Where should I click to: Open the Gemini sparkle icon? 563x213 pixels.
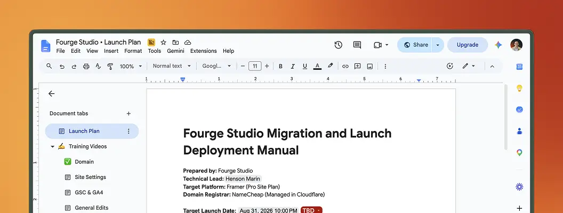pyautogui.click(x=498, y=45)
